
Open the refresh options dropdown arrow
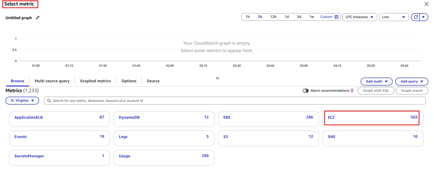click(x=423, y=17)
